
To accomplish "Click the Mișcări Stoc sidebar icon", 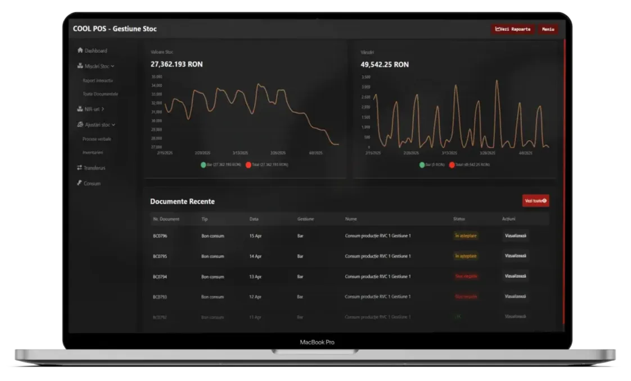I will [x=80, y=66].
